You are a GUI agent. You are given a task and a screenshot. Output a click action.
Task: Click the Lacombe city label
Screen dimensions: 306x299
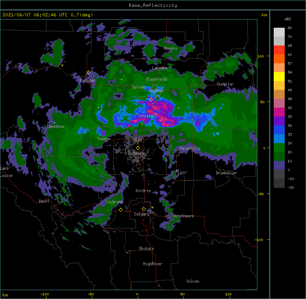[160, 68]
